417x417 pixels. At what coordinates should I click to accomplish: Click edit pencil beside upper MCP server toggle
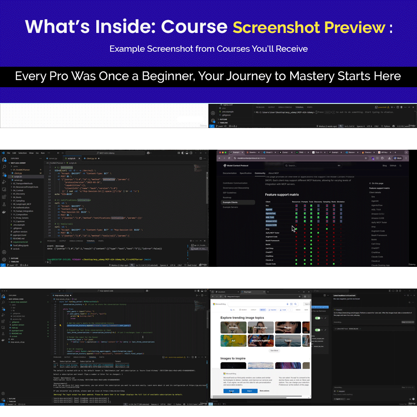pos(326,318)
